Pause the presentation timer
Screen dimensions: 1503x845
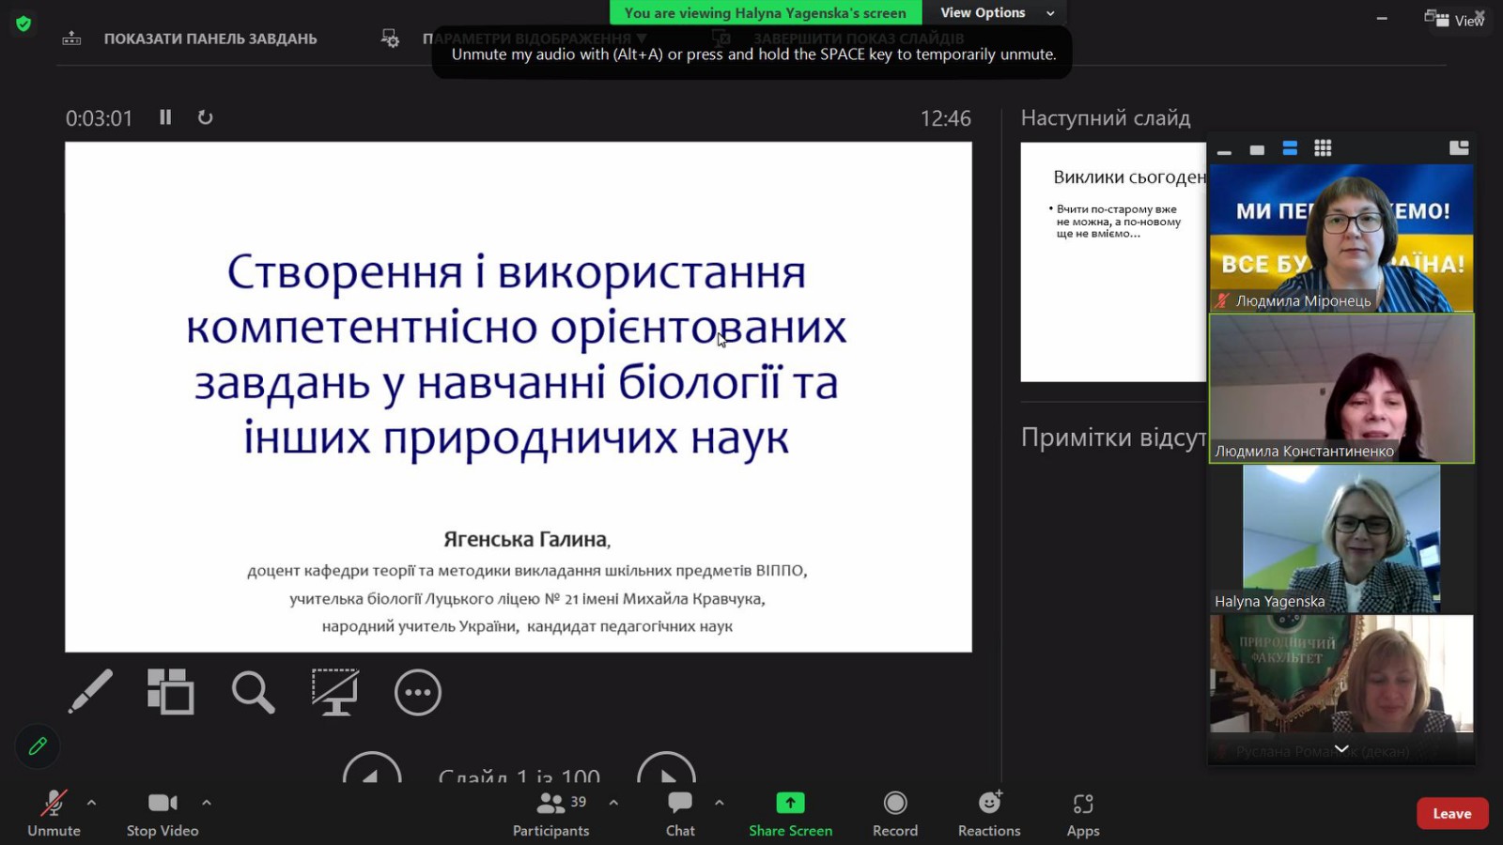click(165, 117)
